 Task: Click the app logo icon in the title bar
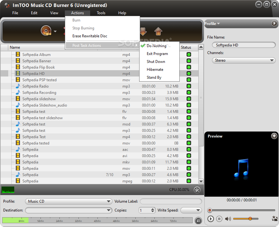pyautogui.click(x=7, y=5)
